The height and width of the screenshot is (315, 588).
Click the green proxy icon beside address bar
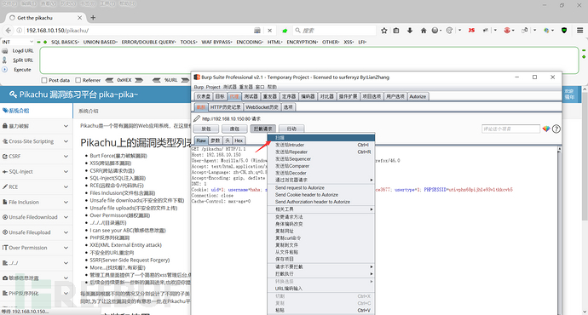tap(285, 31)
